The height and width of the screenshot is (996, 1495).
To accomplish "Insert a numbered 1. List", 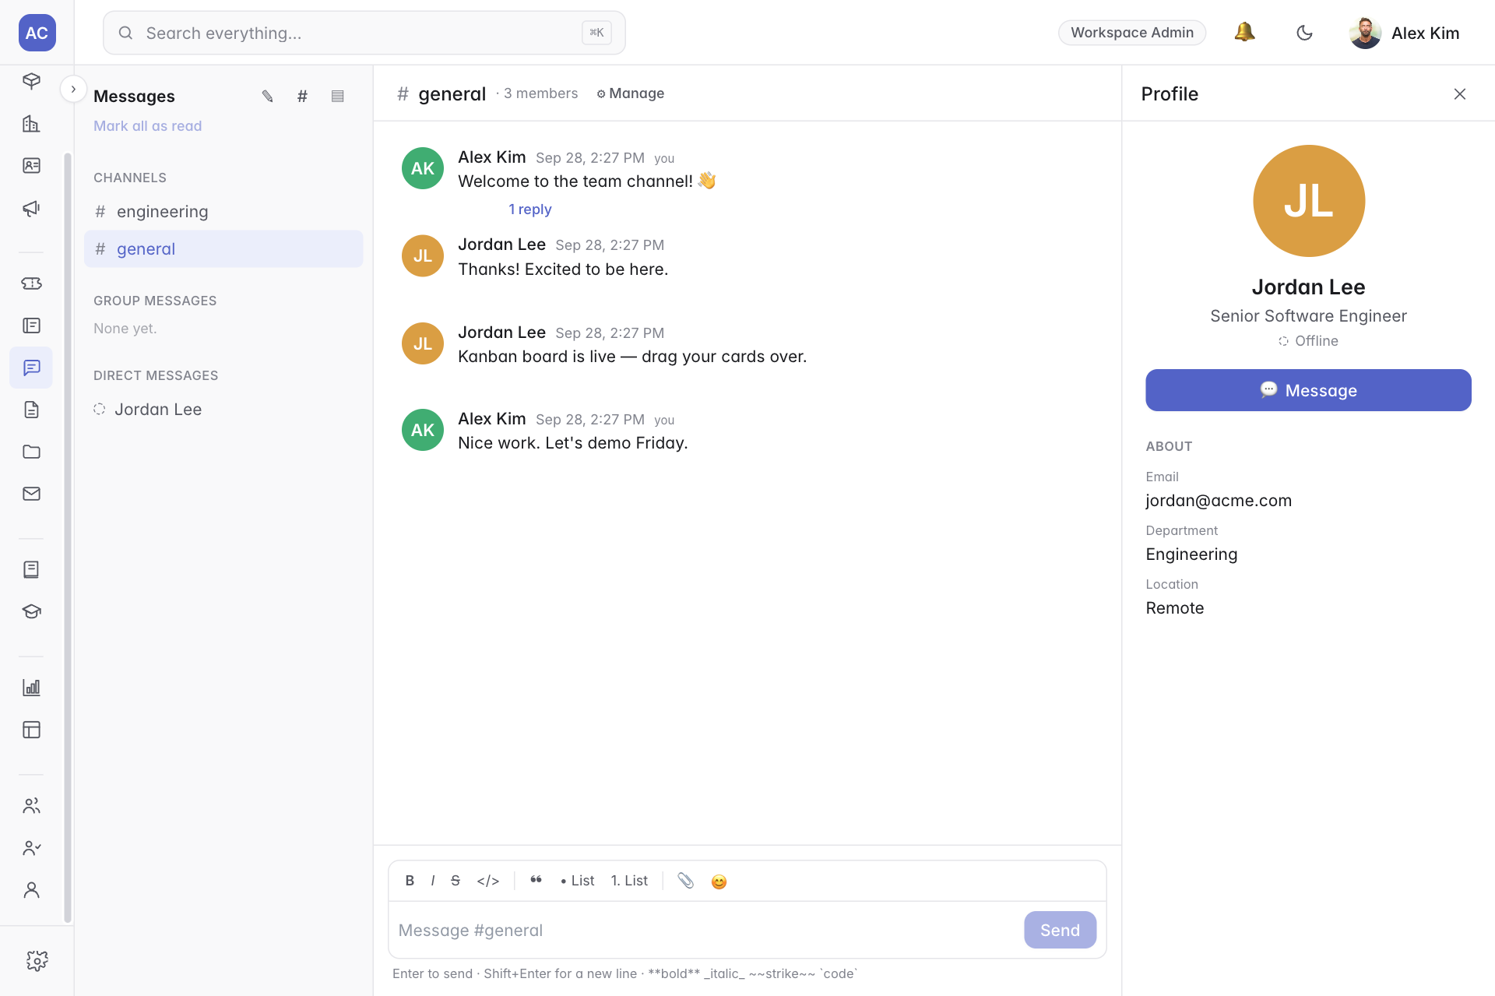I will click(629, 881).
